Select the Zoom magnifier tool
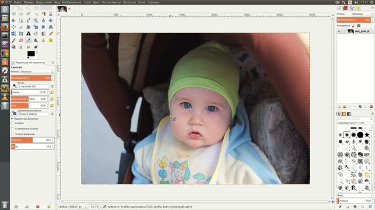This screenshot has width=375, height=210. coord(36,21)
